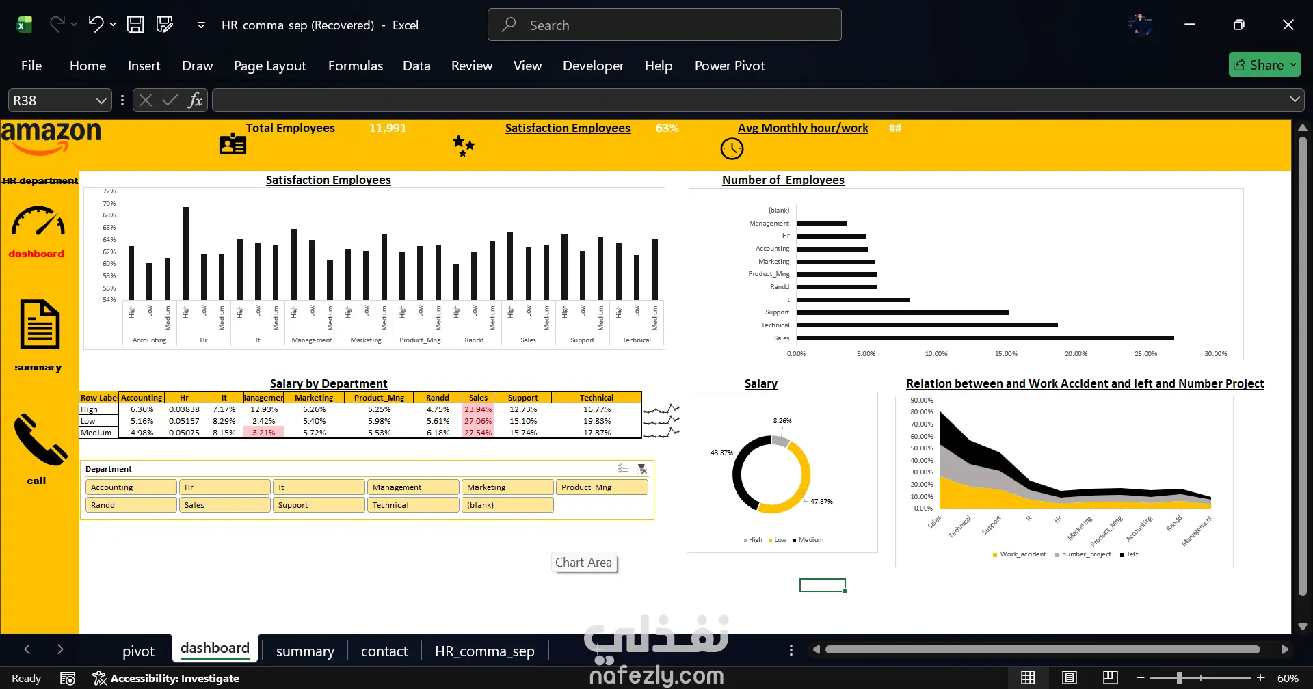Image resolution: width=1313 pixels, height=689 pixels.
Task: Select the Sales slicer item
Action: [x=225, y=505]
